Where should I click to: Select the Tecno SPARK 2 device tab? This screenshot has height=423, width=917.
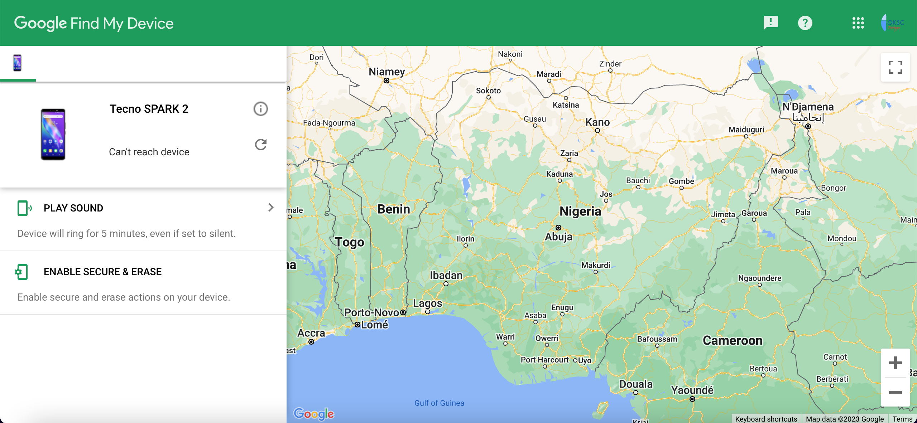click(17, 63)
